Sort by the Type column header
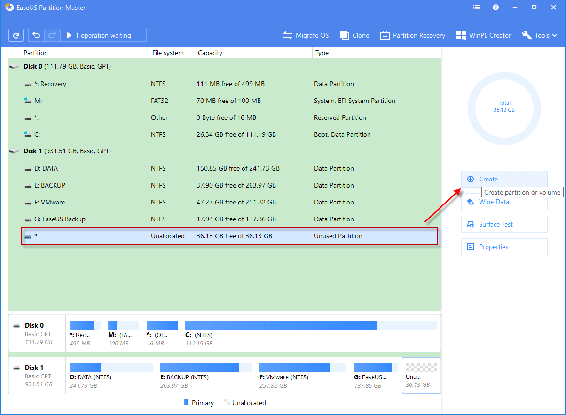 [322, 53]
